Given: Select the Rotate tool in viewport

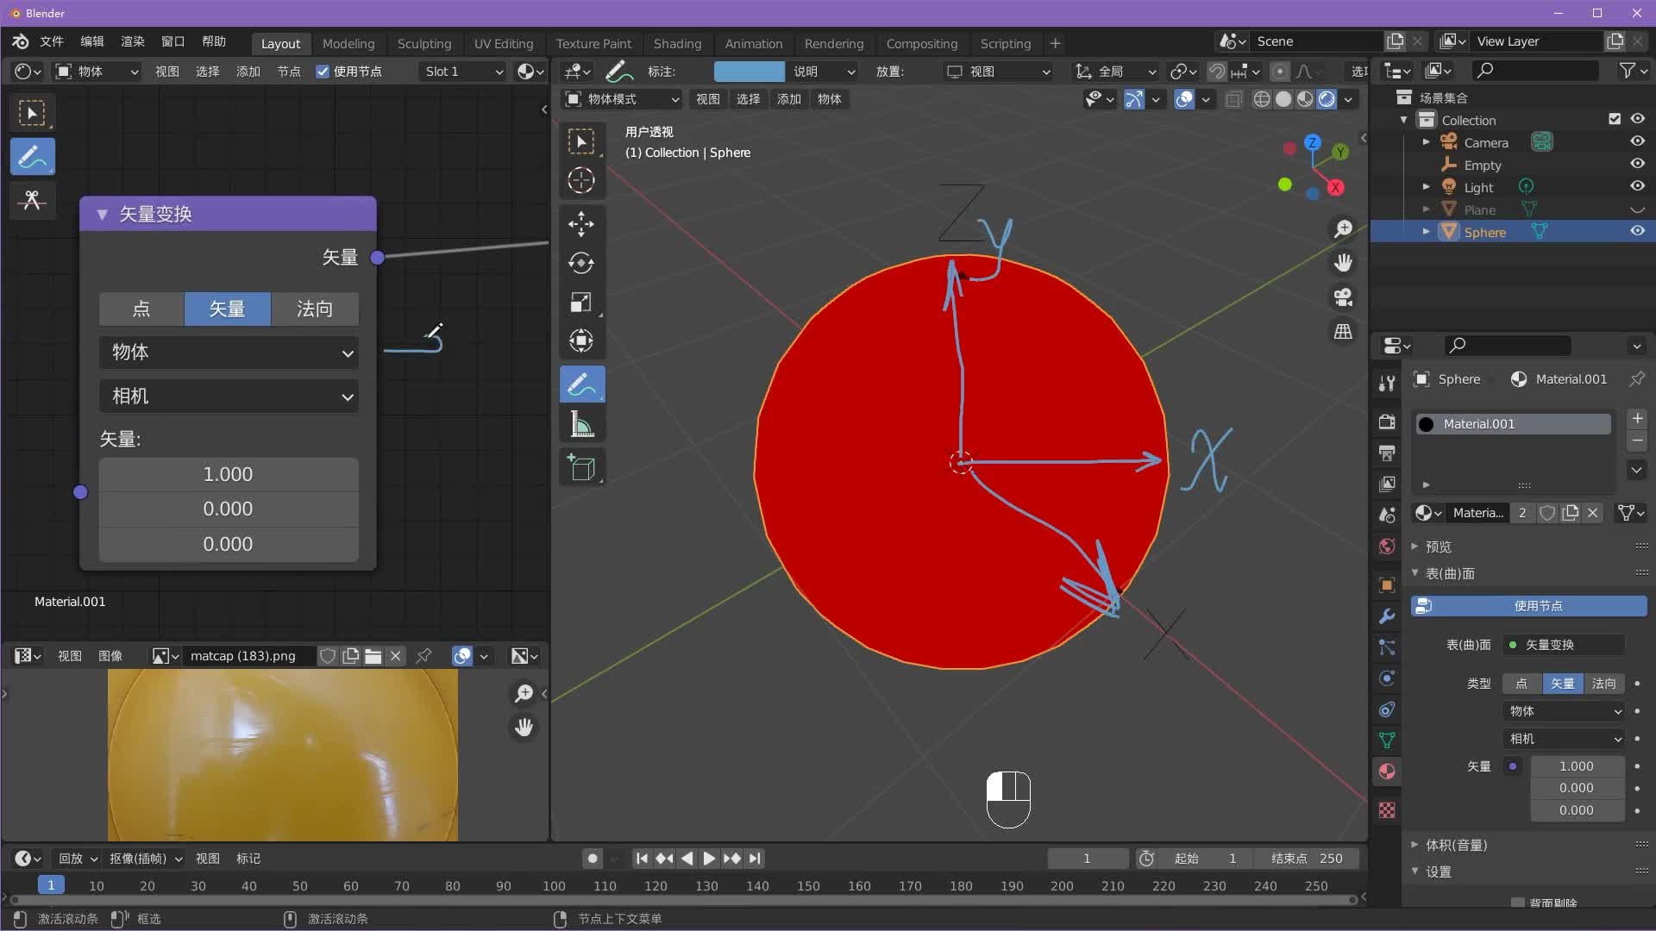Looking at the screenshot, I should 580,263.
